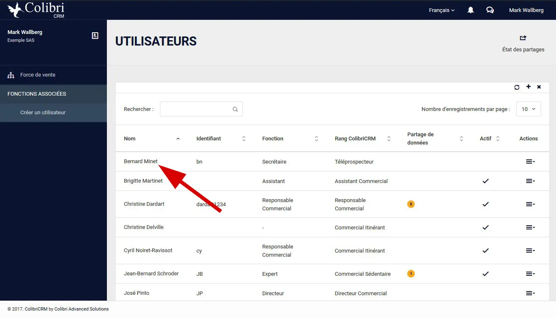Select user Christine Dardart
This screenshot has height=318, width=556.
click(x=144, y=204)
